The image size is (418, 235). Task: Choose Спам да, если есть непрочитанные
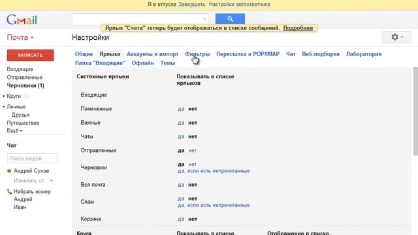coord(214,206)
